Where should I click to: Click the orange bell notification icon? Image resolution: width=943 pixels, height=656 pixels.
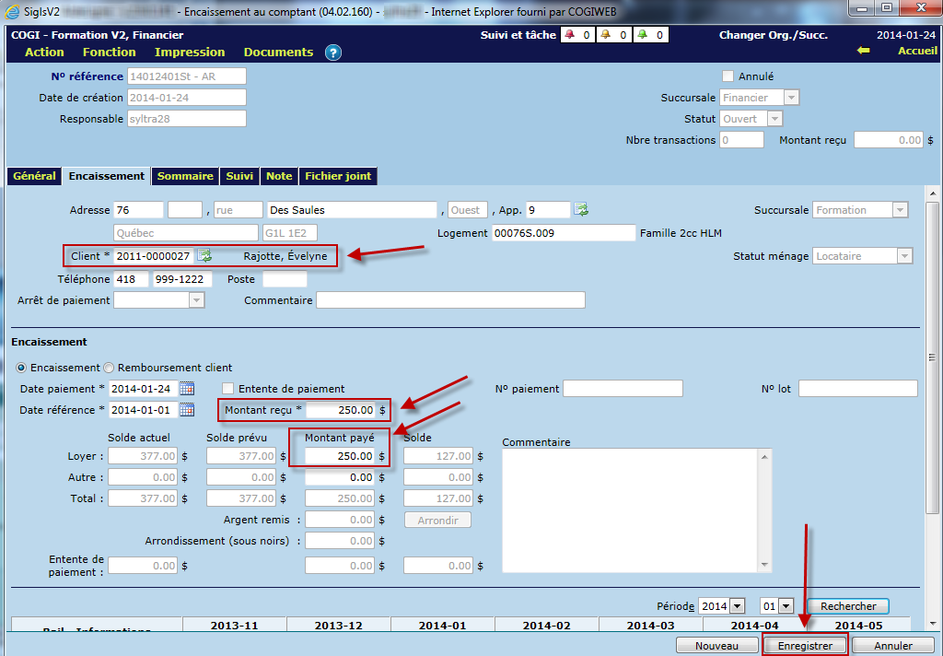click(x=605, y=35)
